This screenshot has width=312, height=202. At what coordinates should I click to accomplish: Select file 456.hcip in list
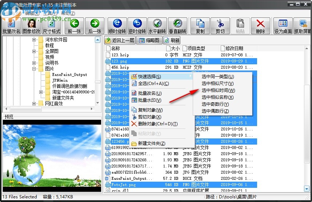click(x=181, y=67)
